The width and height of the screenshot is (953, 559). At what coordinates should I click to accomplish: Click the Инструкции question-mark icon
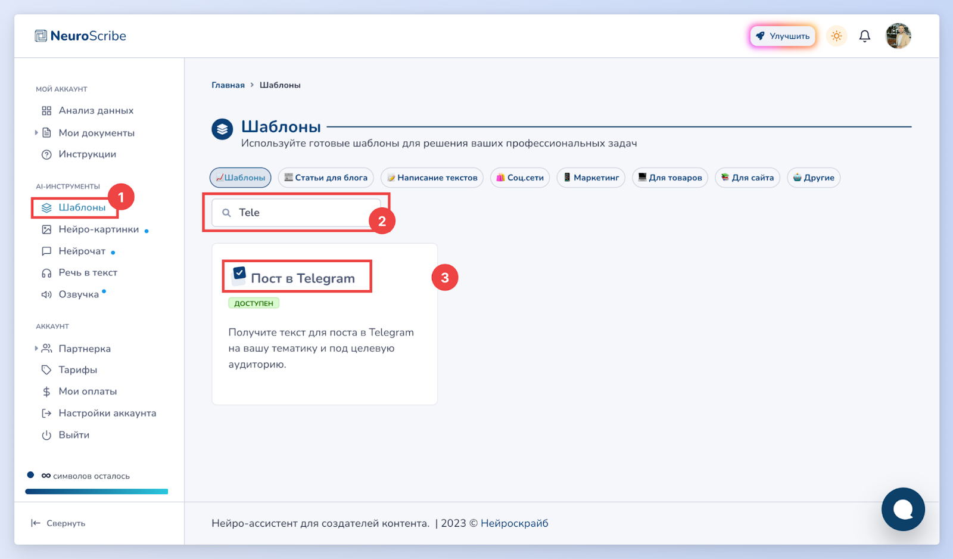46,154
